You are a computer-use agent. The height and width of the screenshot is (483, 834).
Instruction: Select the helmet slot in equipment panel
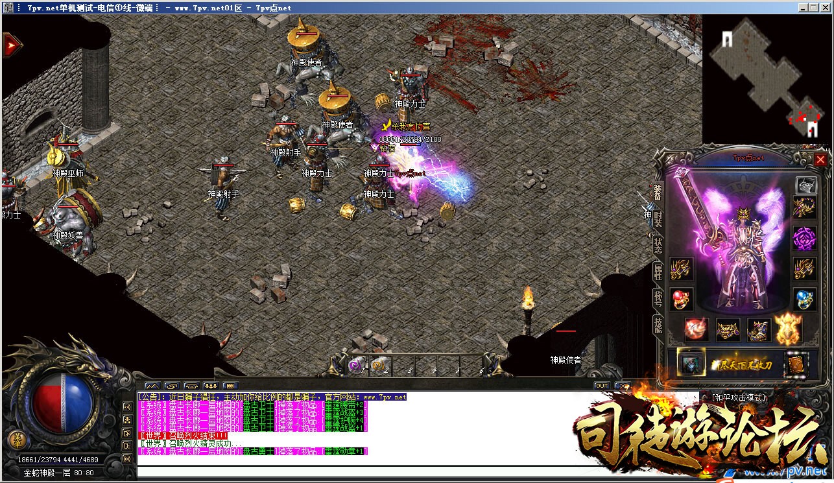point(805,185)
